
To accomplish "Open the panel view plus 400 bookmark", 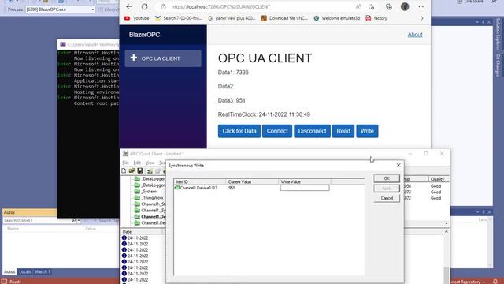I will 232,18.
